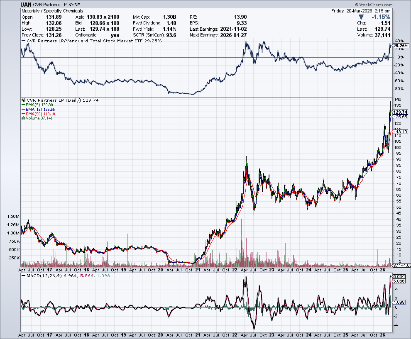Click the Fwd Yield value 1.14%
The height and width of the screenshot is (339, 411).
click(x=169, y=29)
